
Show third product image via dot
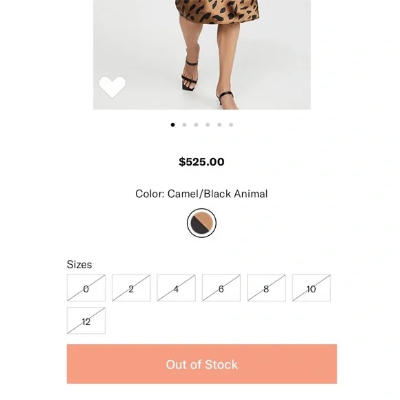[196, 125]
